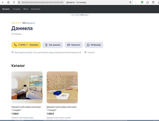The height and width of the screenshot is (121, 159).
Task: Click the Гостиница label under Даниела
Action: click(16, 34)
